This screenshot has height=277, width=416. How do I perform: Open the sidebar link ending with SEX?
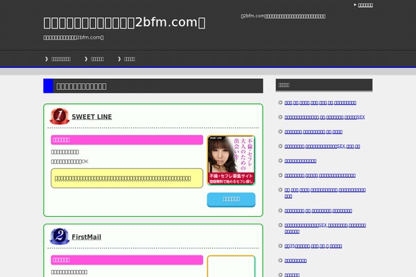324,117
